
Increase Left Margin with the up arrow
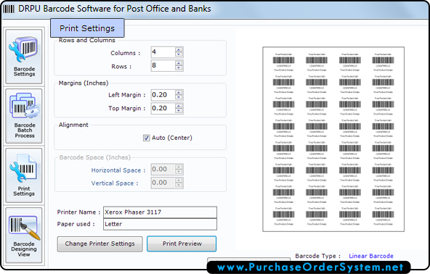[x=179, y=93]
